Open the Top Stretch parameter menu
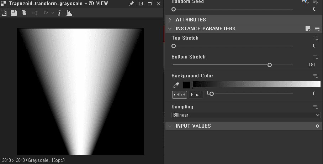This screenshot has width=323, height=164. point(316,38)
